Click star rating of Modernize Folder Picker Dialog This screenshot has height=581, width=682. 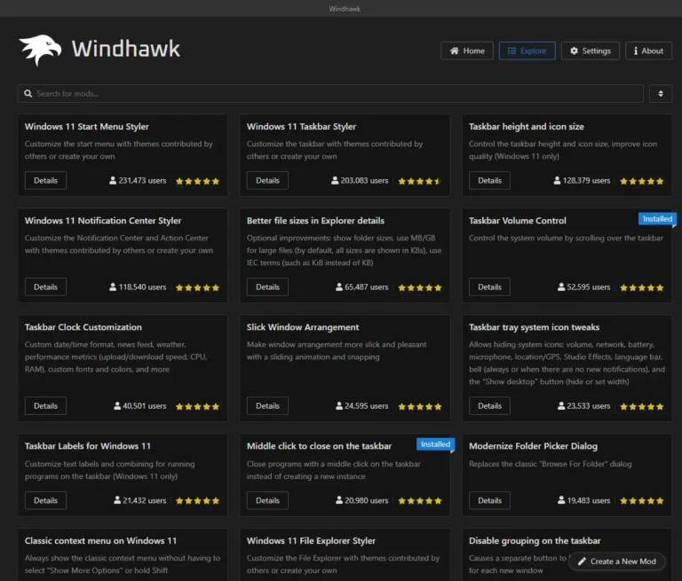click(642, 500)
